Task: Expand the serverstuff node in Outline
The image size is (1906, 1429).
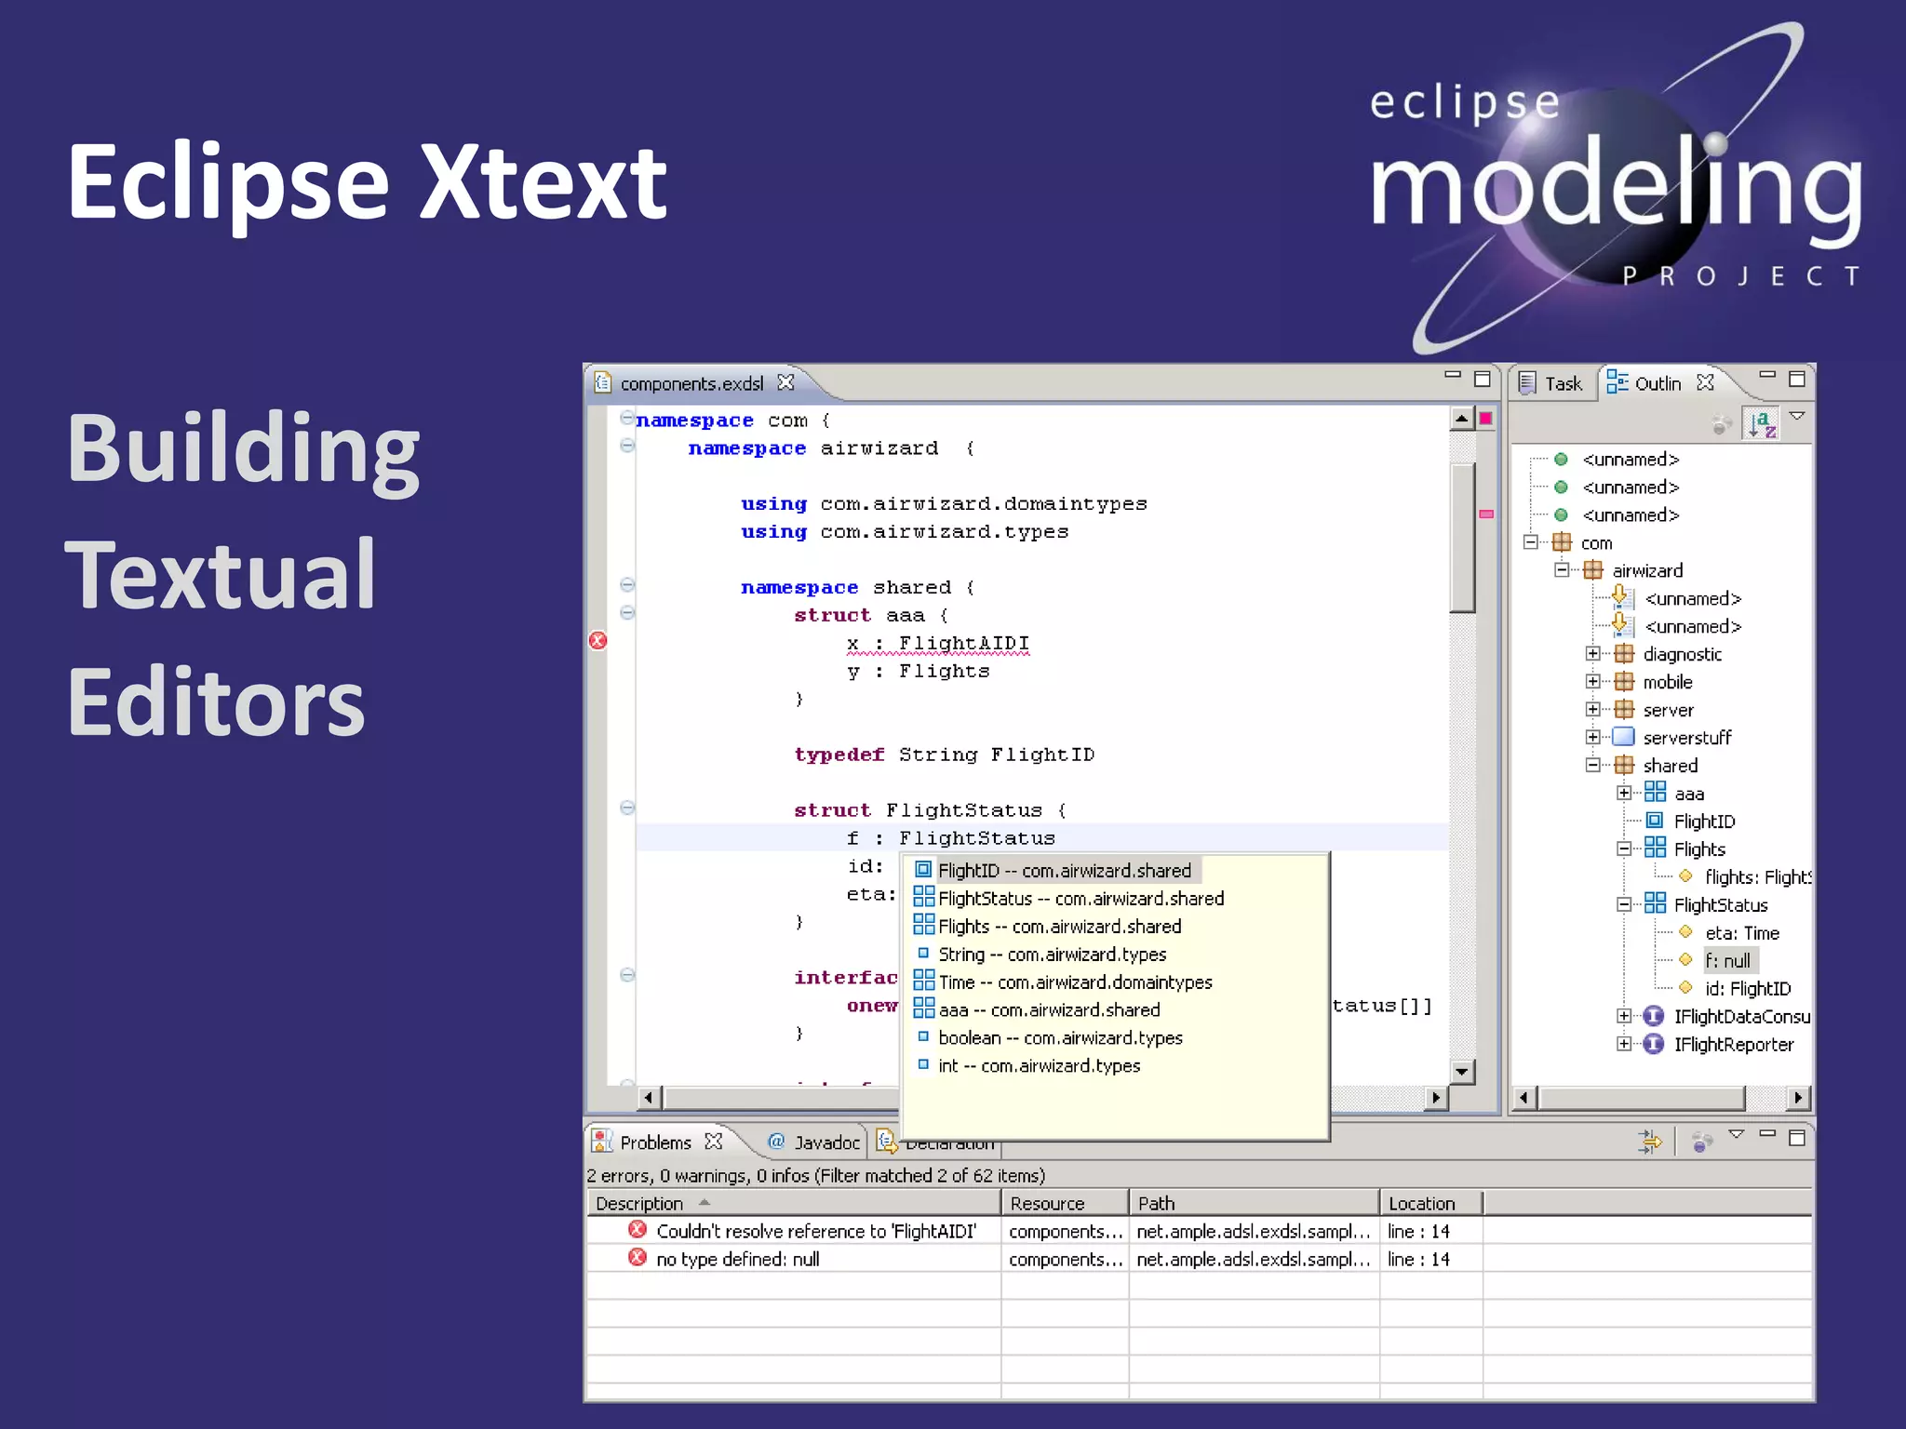Action: pos(1593,738)
